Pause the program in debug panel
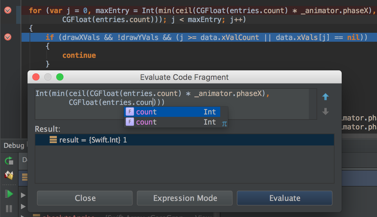377x217 pixels. (9, 208)
